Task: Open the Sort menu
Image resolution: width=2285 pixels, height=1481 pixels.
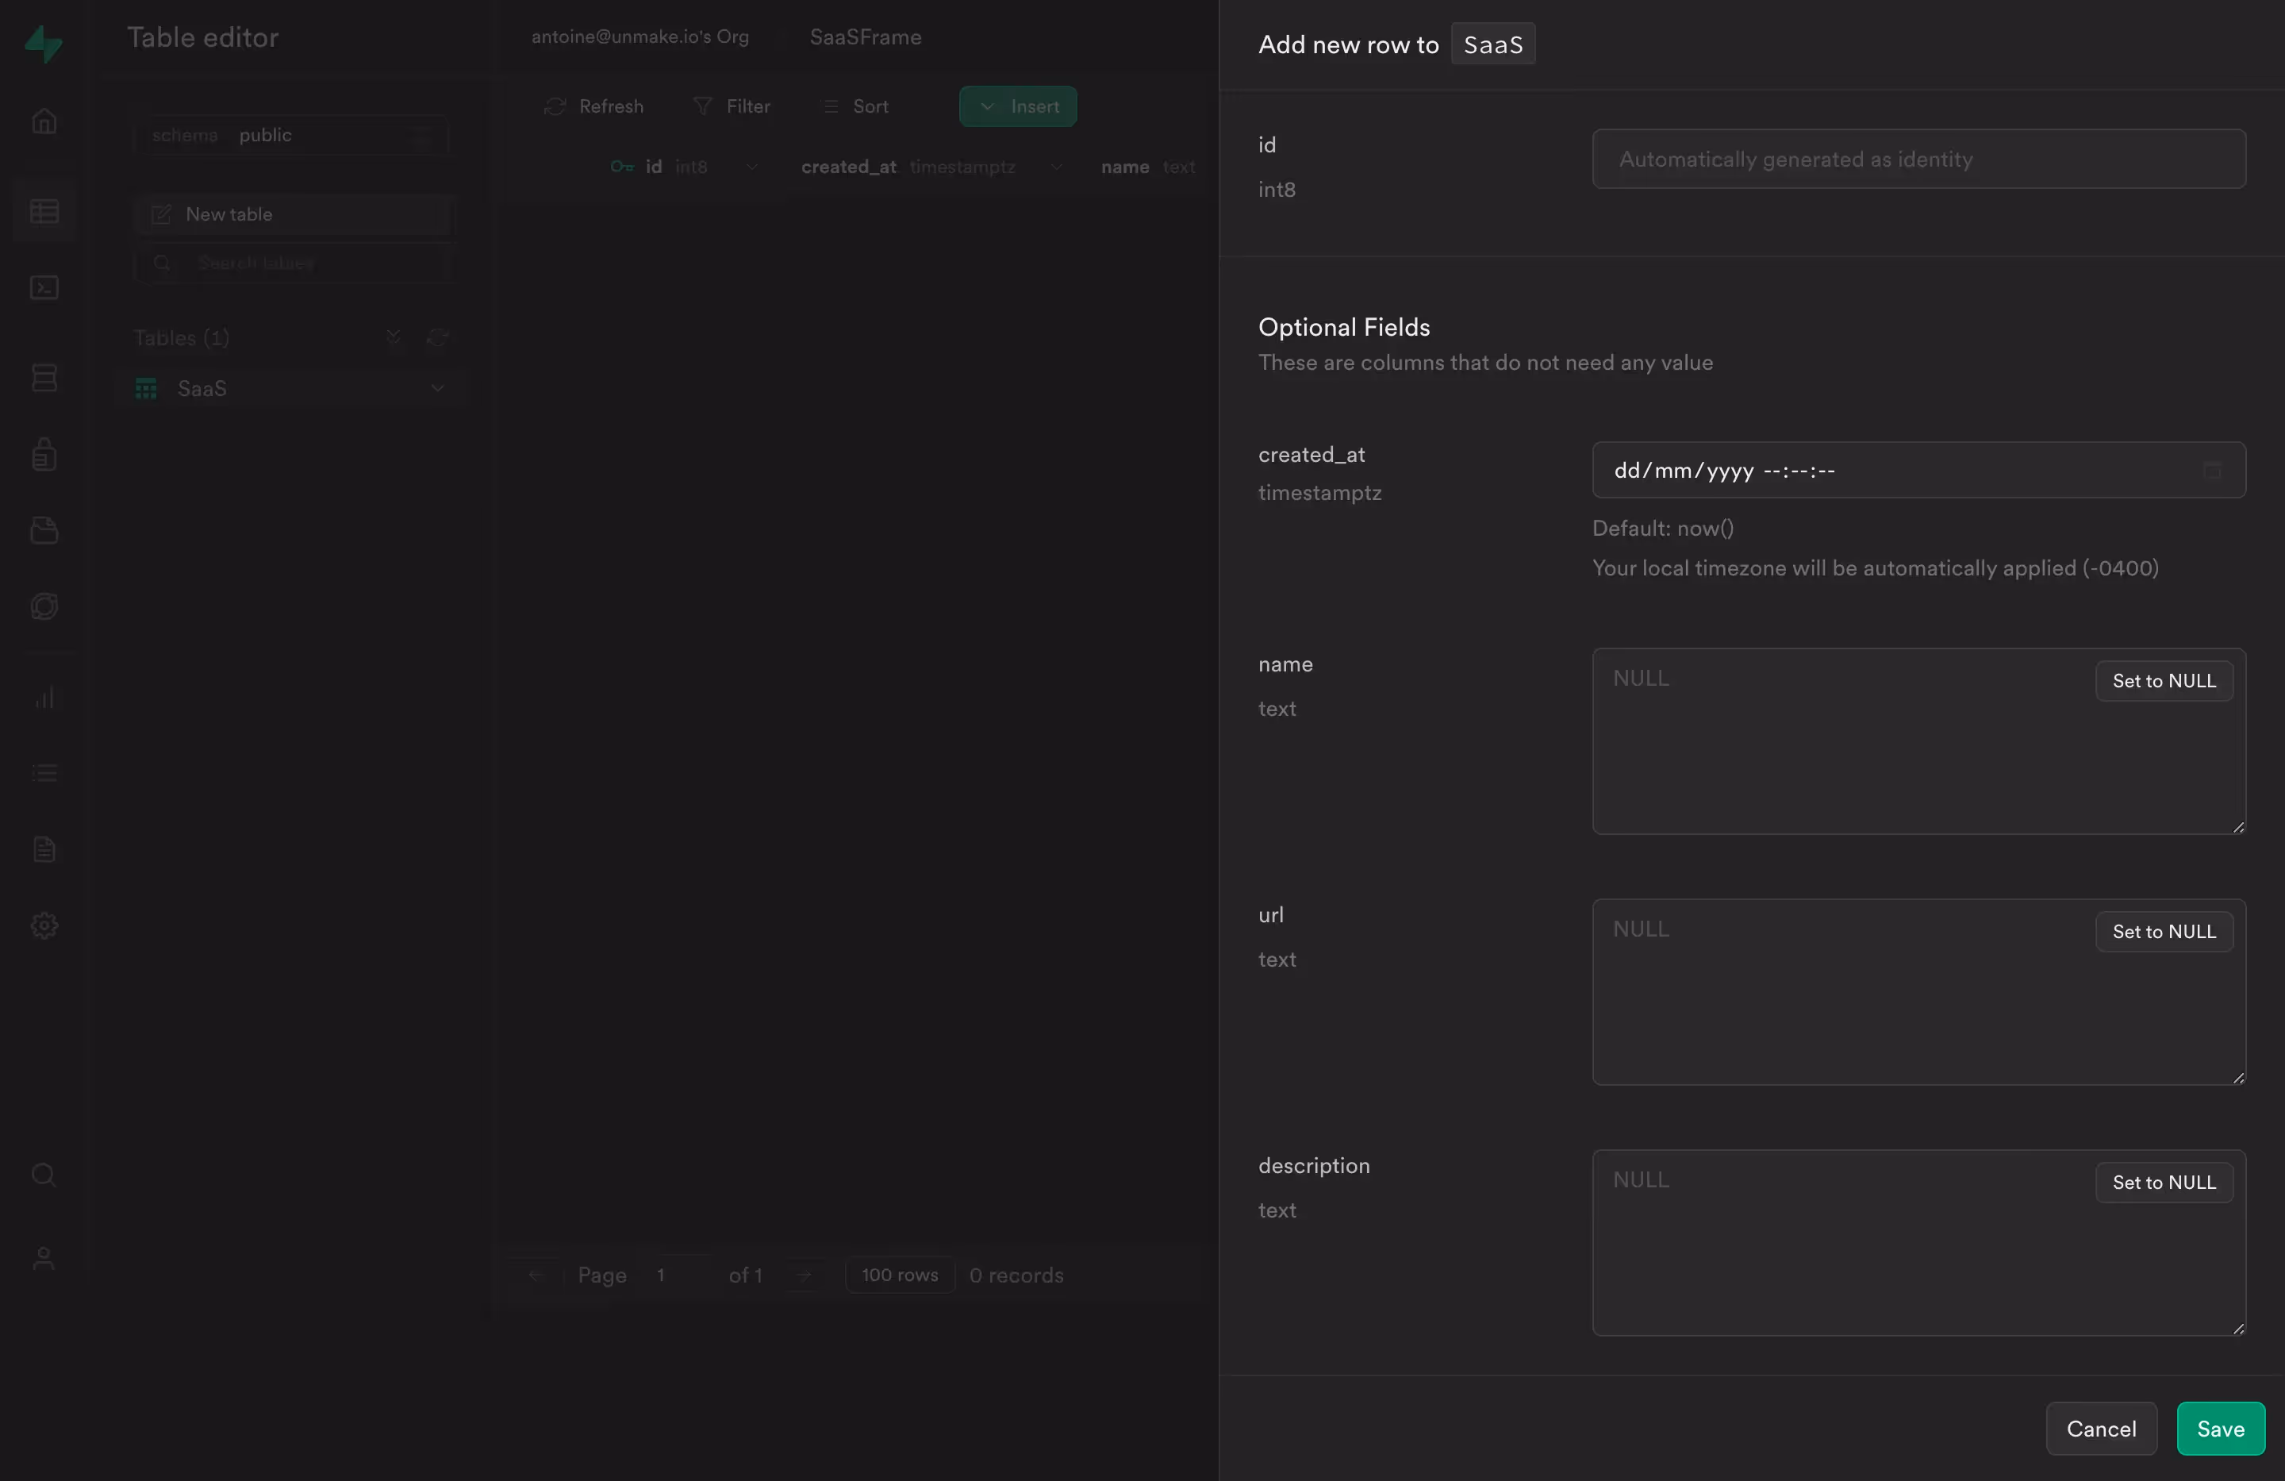Action: point(854,106)
